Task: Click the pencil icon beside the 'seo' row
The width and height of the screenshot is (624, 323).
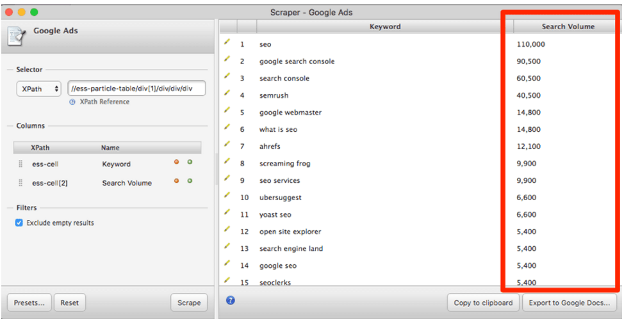Action: [x=226, y=42]
